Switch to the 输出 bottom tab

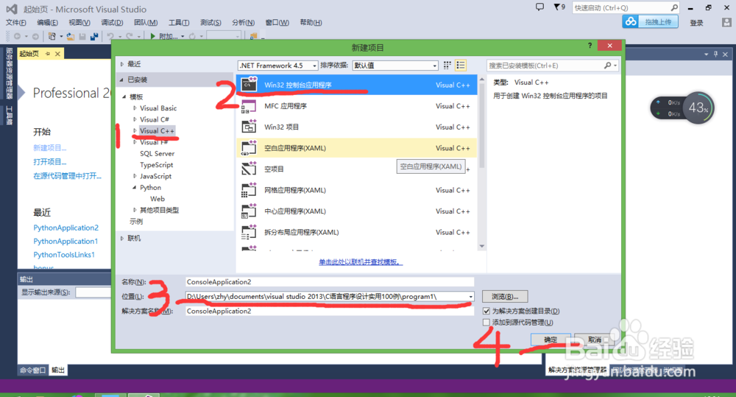tap(58, 370)
